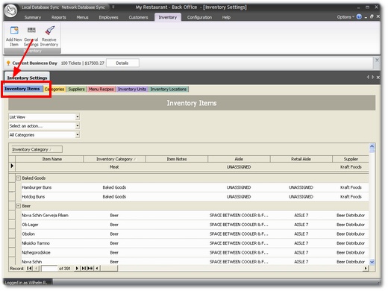Click the Hamburger Buns row selector box
Viewport: 388px width, 291px height.
[x=12, y=187]
